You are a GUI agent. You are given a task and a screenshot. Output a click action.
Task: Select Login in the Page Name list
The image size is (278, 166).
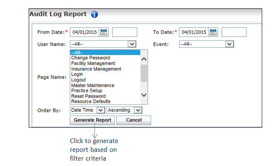point(77,74)
